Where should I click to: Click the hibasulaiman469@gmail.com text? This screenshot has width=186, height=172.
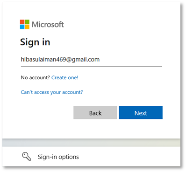pyautogui.click(x=60, y=60)
